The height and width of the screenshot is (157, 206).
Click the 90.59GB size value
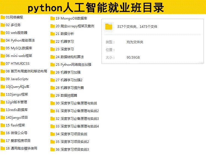pyautogui.click(x=133, y=57)
